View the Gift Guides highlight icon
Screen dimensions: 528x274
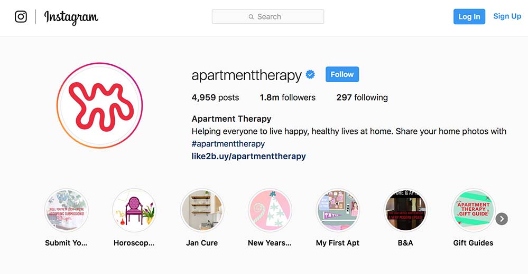[473, 211]
